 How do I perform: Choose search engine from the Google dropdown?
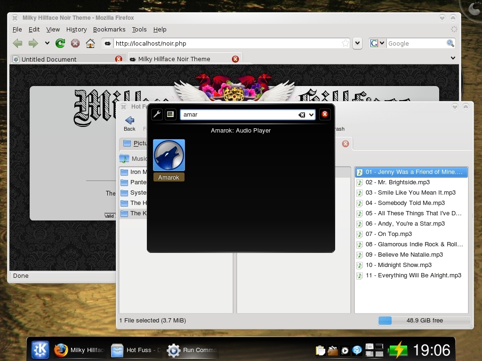(x=377, y=43)
